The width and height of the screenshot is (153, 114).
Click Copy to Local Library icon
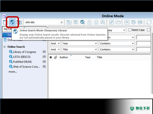pos(69,22)
